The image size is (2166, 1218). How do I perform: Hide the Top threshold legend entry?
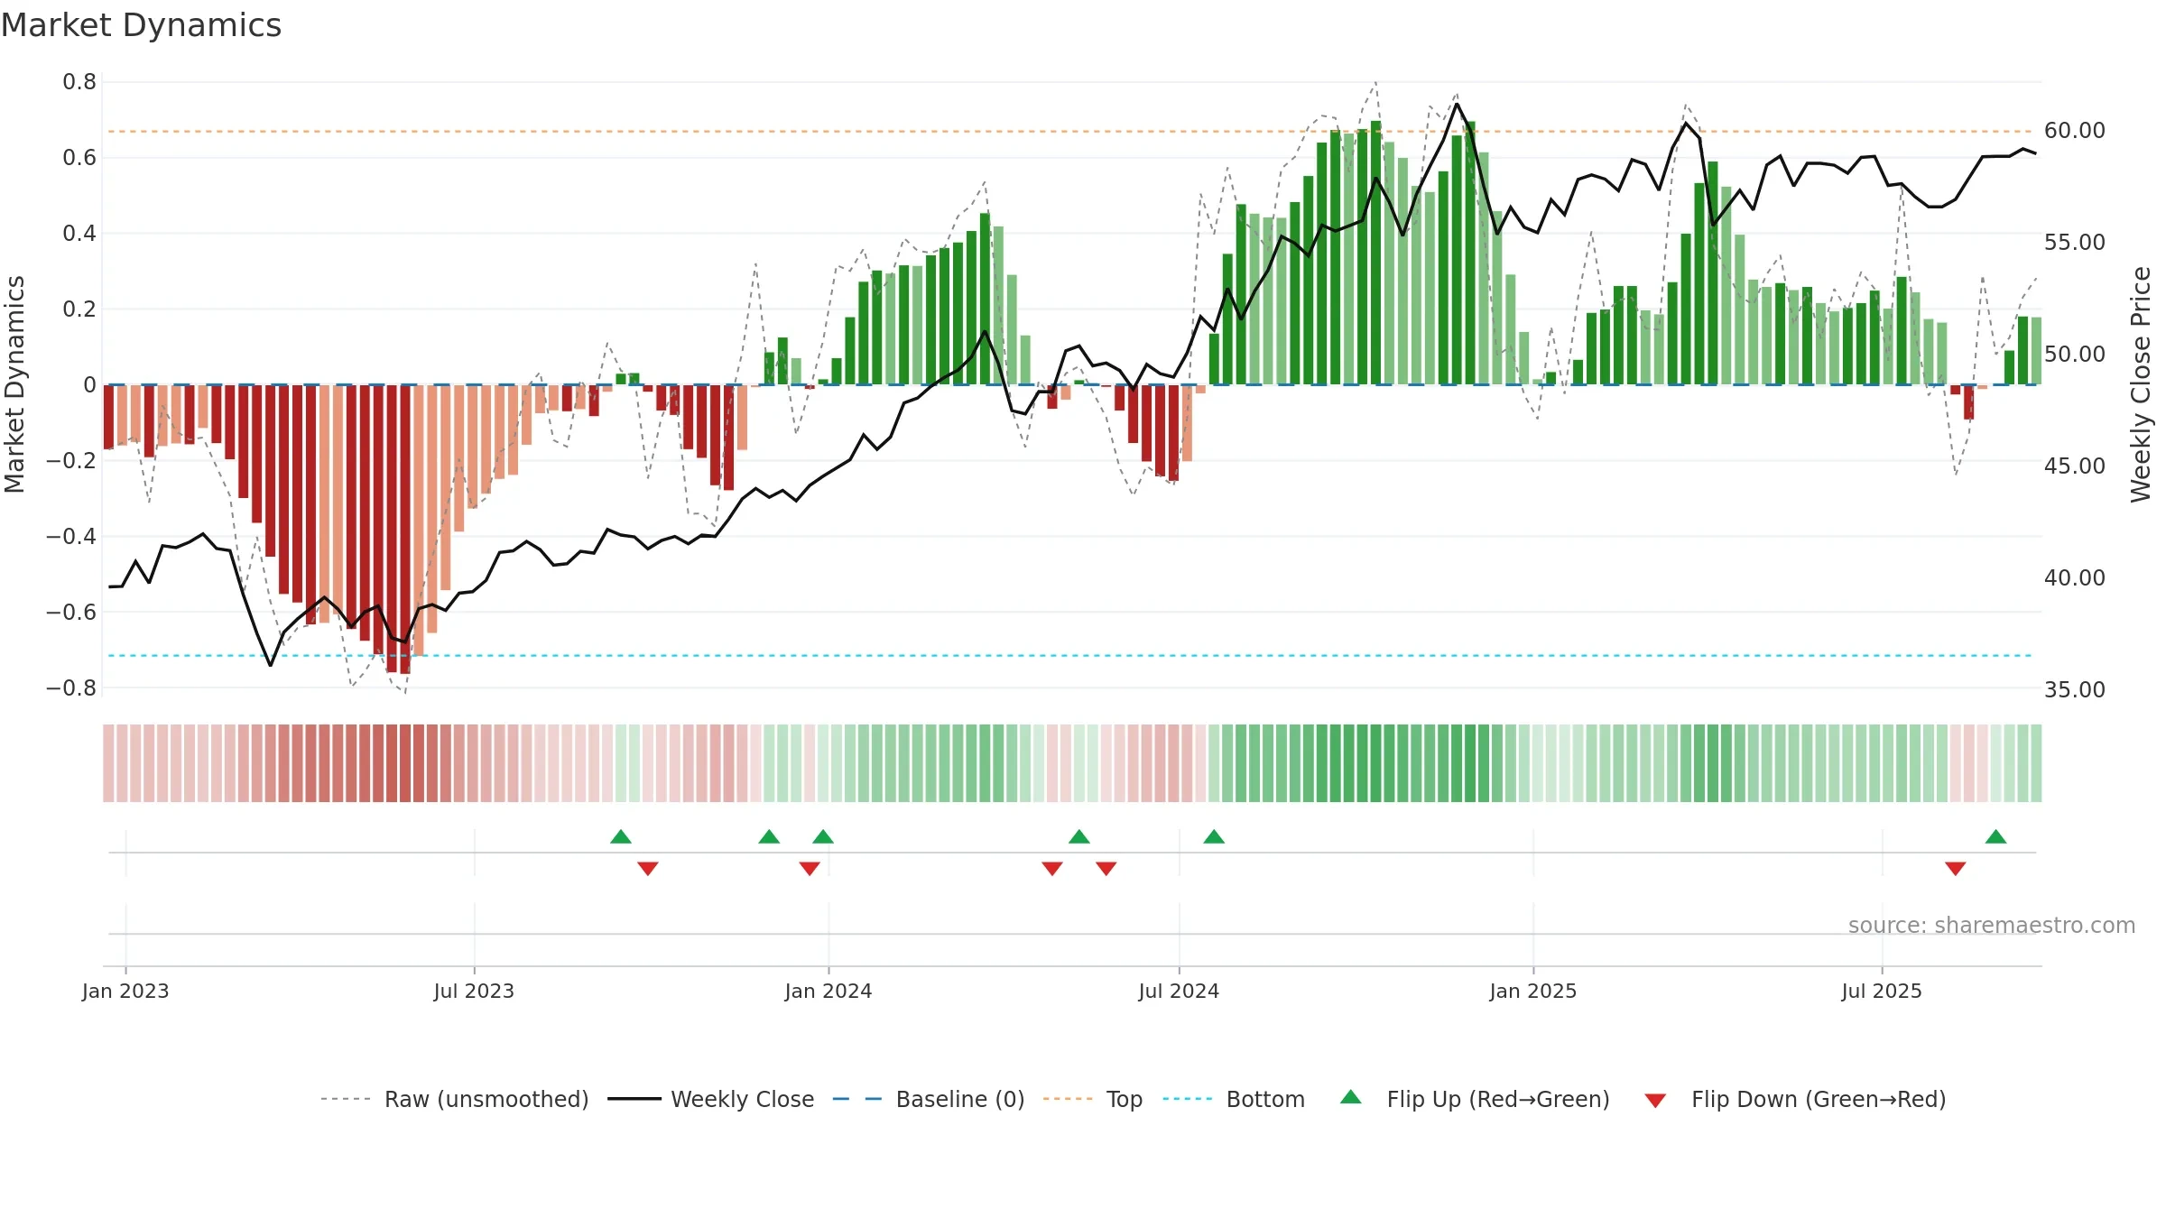coord(1093,1099)
